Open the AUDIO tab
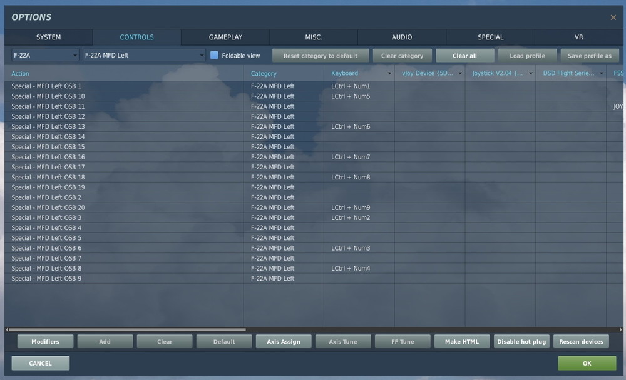This screenshot has width=626, height=380. point(402,37)
